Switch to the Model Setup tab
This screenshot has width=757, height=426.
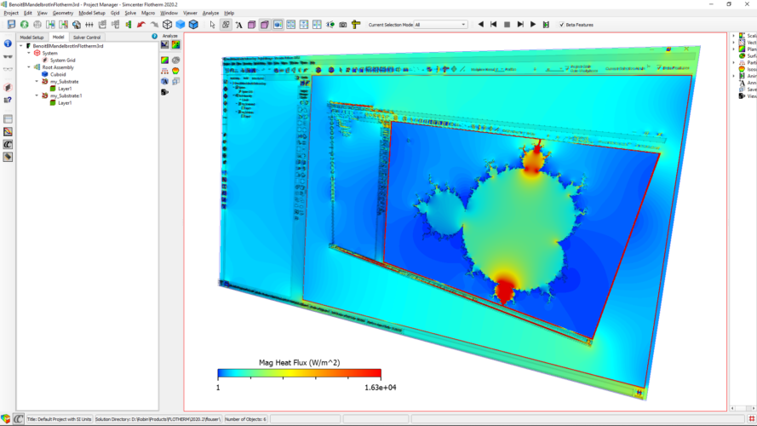coord(32,37)
